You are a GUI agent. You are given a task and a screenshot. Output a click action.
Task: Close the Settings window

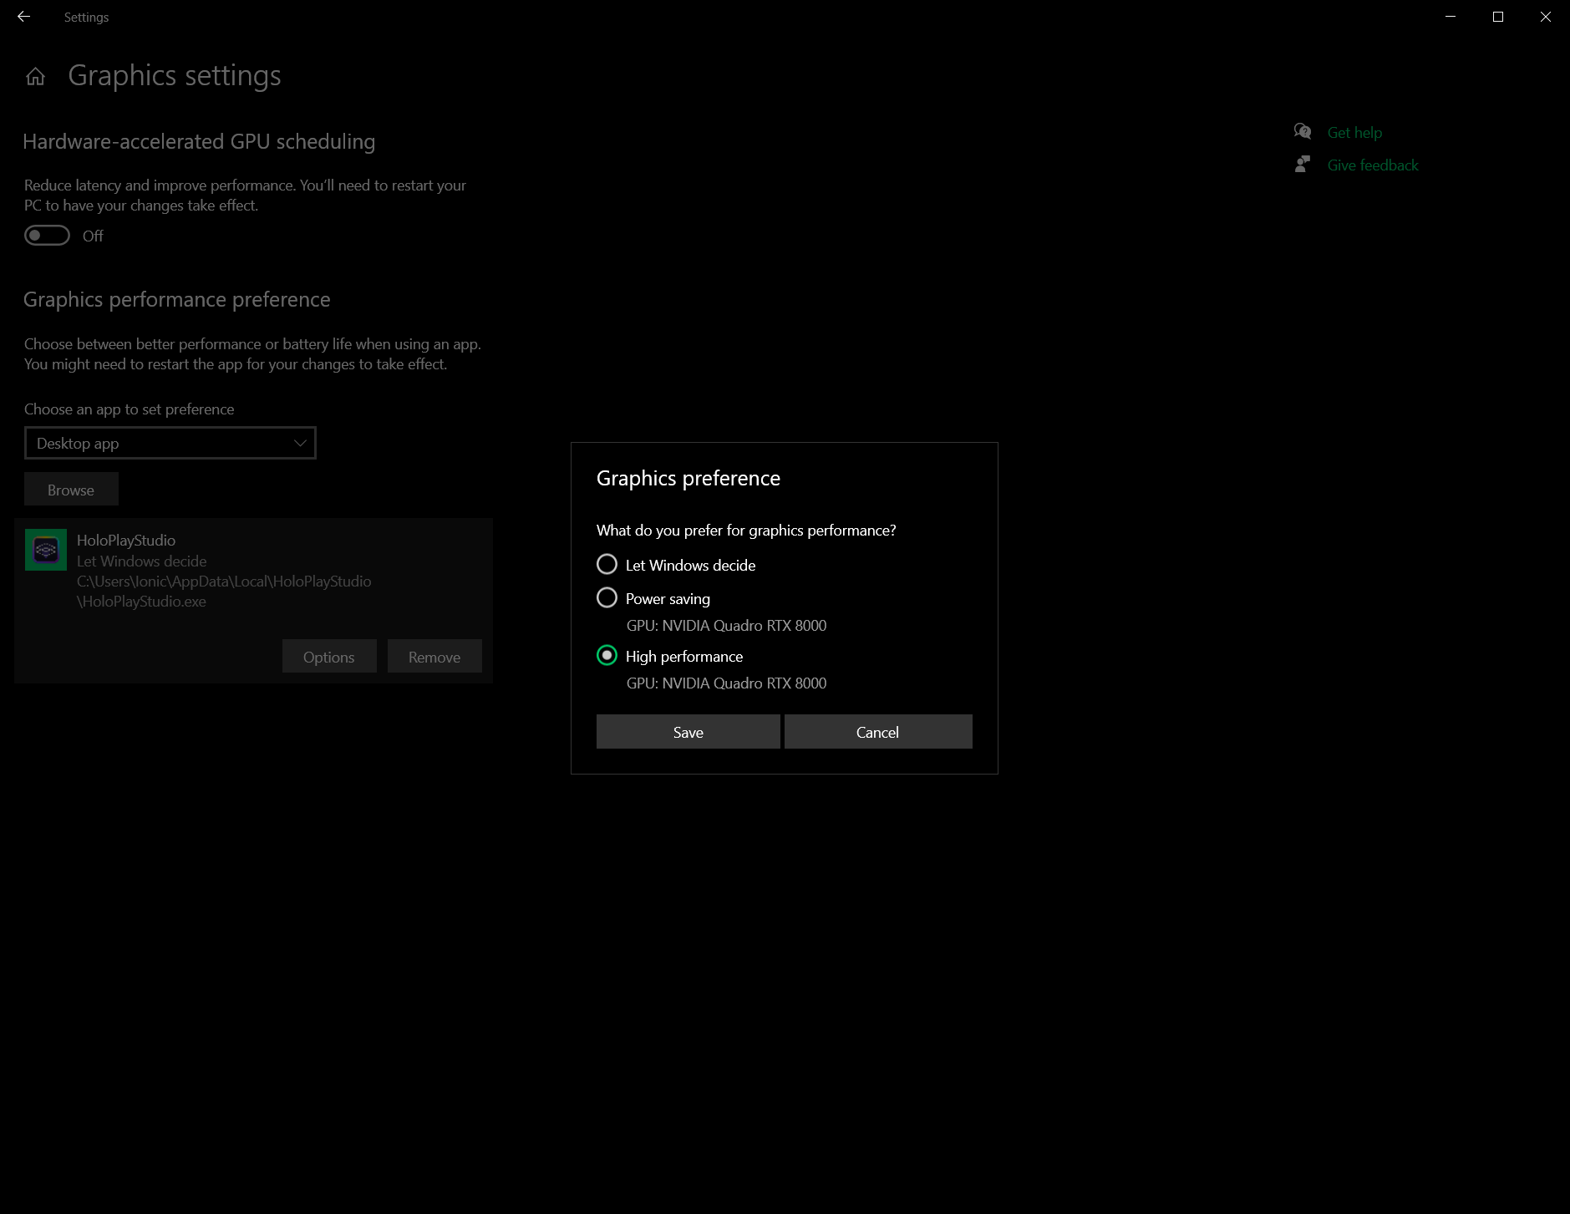point(1546,17)
